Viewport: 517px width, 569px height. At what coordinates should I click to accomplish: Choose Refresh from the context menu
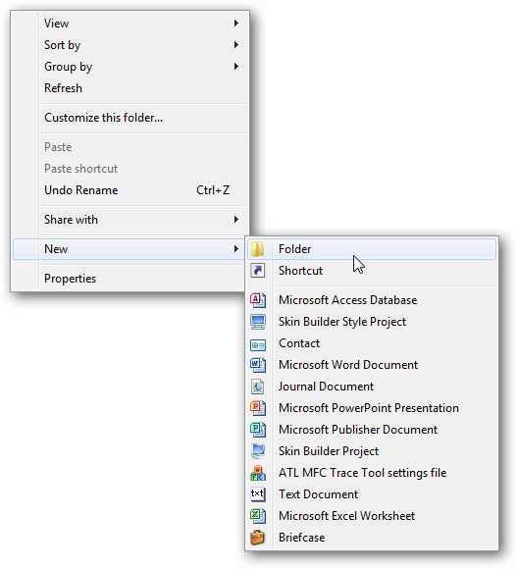pos(130,88)
